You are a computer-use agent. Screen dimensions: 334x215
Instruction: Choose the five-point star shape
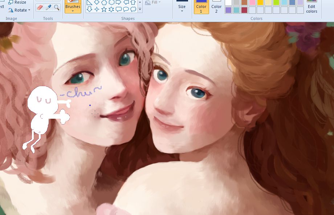pos(104,9)
